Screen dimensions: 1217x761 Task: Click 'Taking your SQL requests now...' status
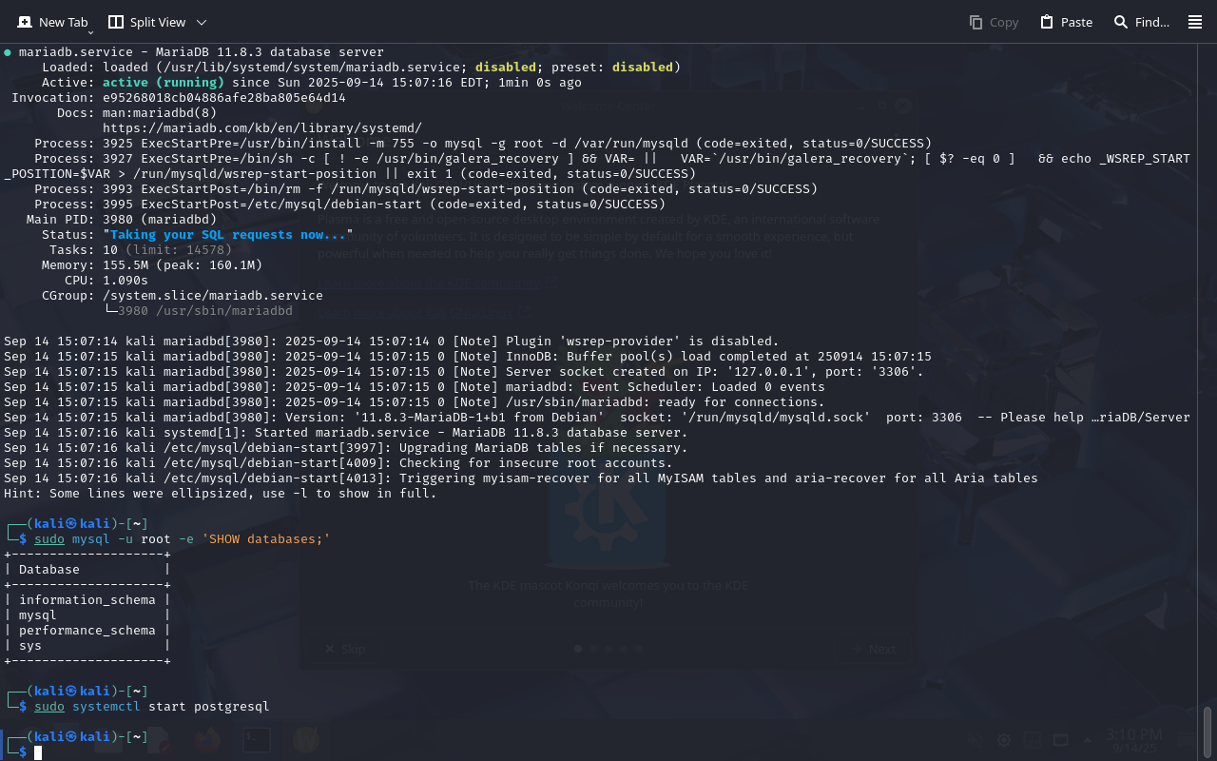click(228, 234)
